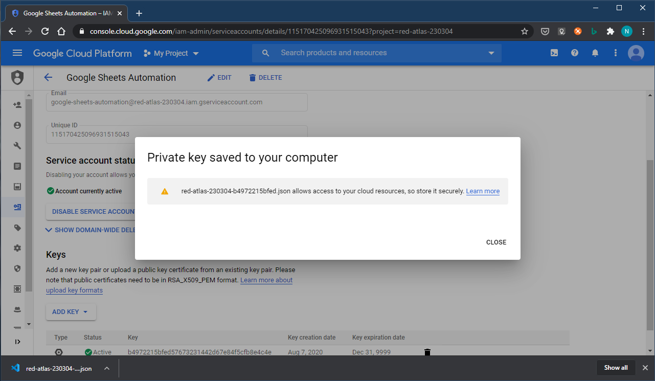Show notifications bell panel
The height and width of the screenshot is (381, 655).
595,53
